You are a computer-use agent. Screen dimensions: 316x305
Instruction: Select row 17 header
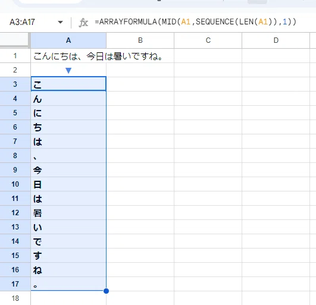pyautogui.click(x=15, y=284)
